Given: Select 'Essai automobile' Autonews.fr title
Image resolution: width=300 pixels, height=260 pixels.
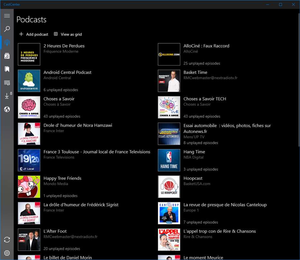Looking at the screenshot, I should click(227, 128).
